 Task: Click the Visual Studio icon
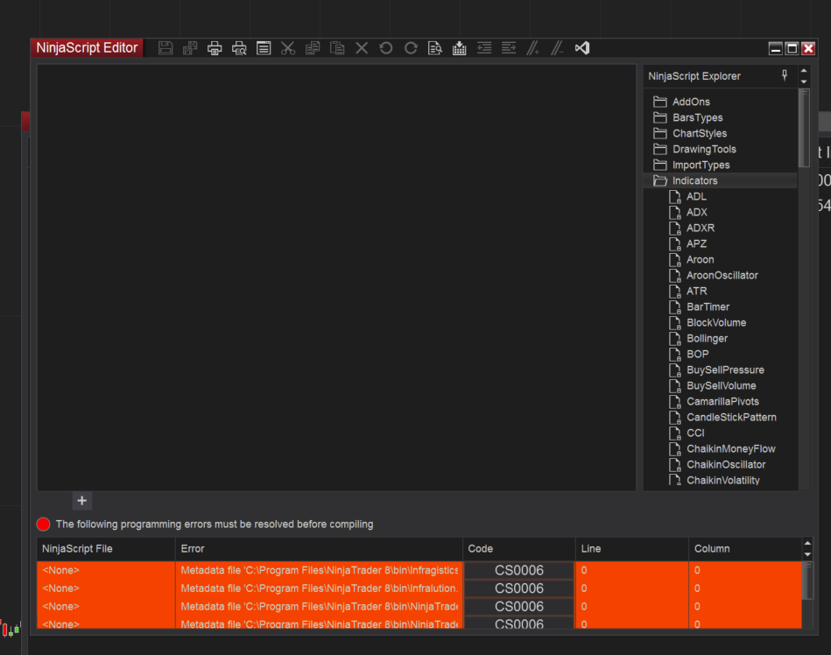tap(582, 48)
